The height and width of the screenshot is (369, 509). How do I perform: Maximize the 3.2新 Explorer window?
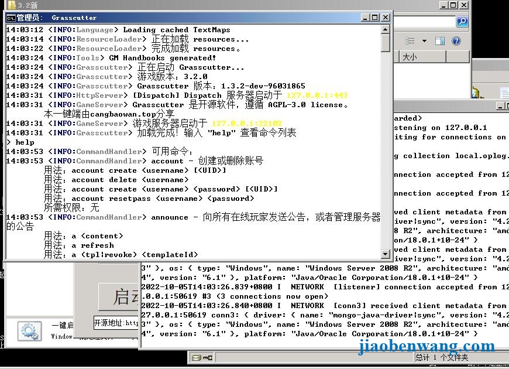(x=453, y=5)
